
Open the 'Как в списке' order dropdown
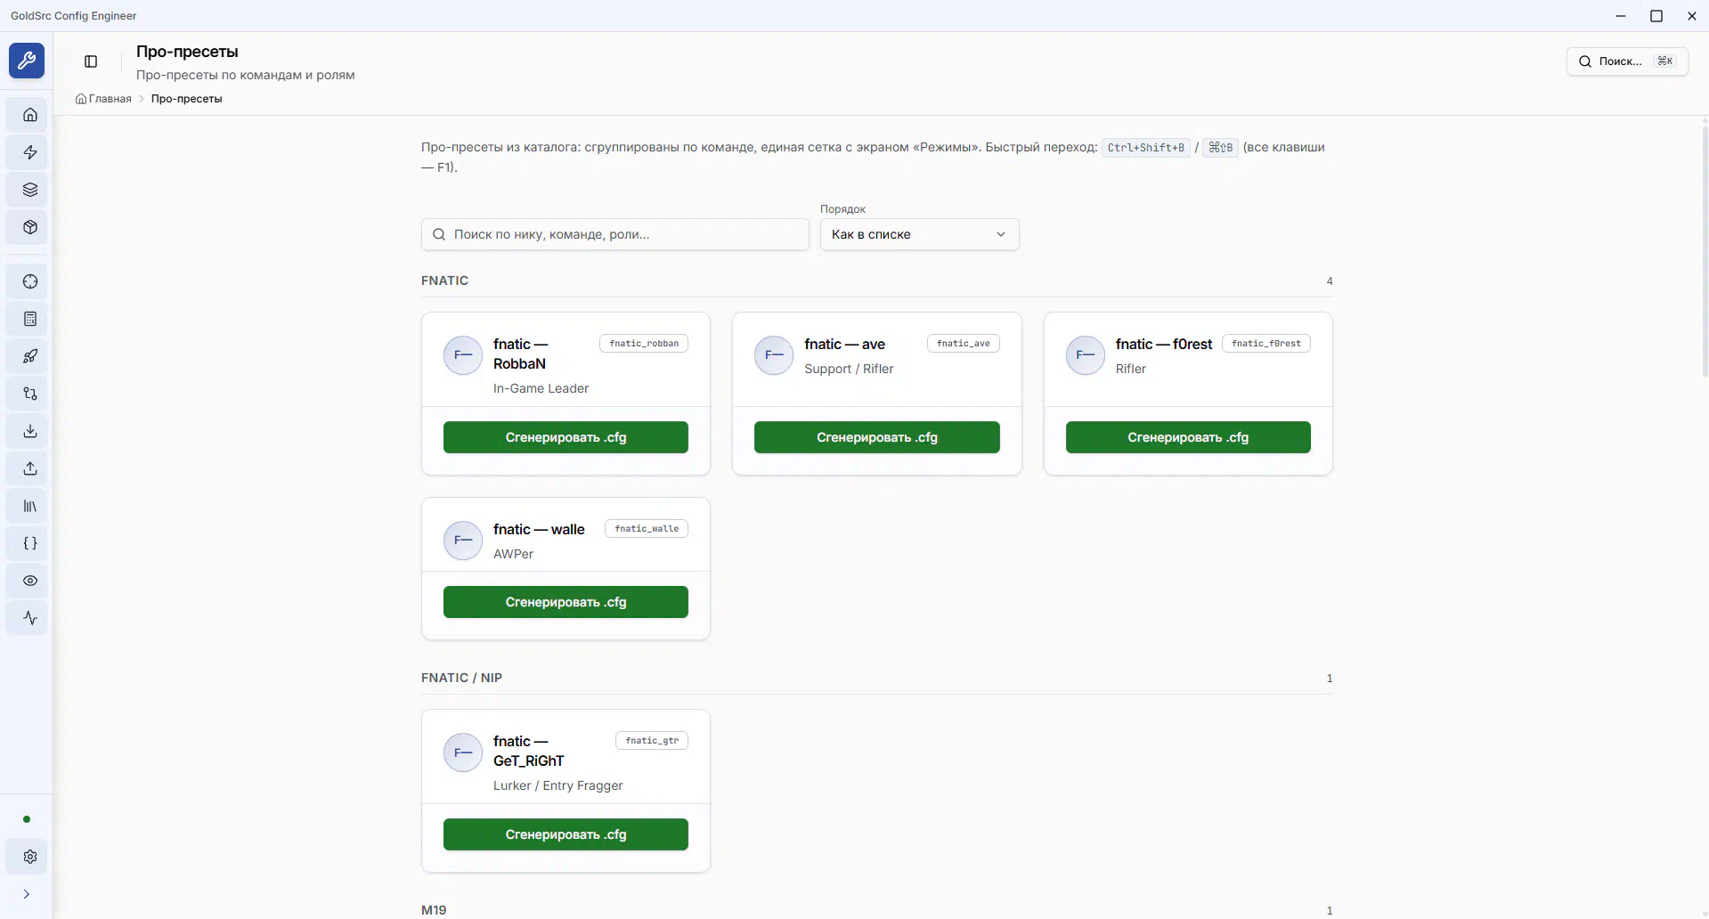tap(920, 234)
